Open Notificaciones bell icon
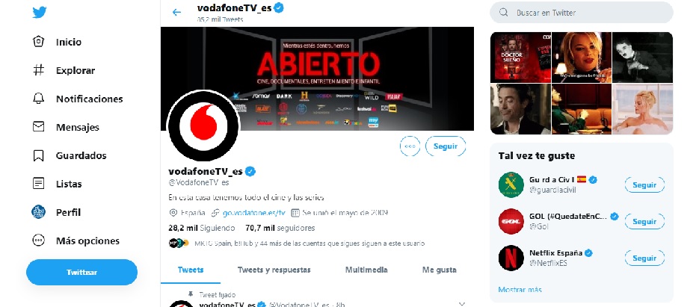 [39, 99]
